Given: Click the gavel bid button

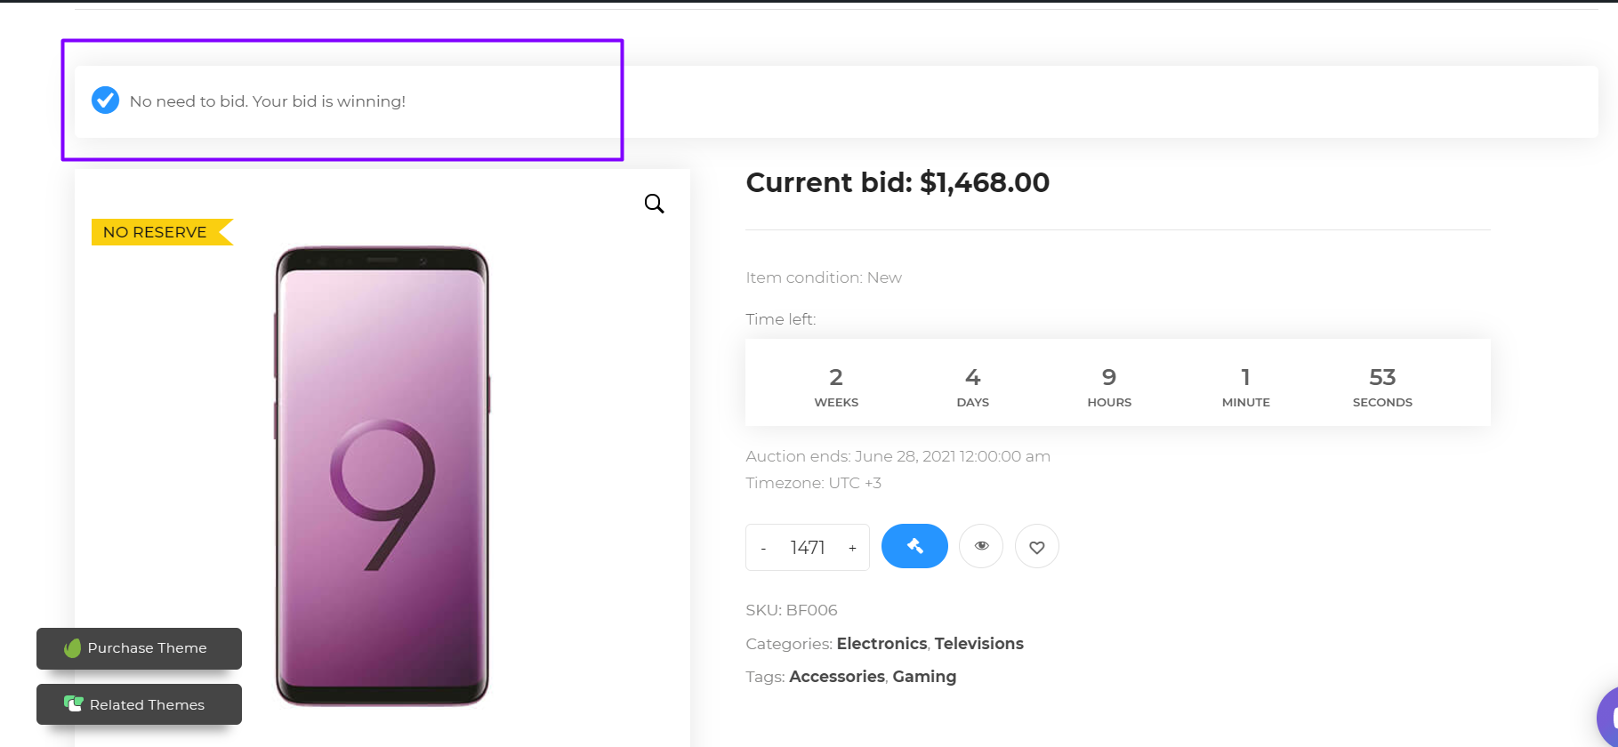Looking at the screenshot, I should click(x=914, y=546).
